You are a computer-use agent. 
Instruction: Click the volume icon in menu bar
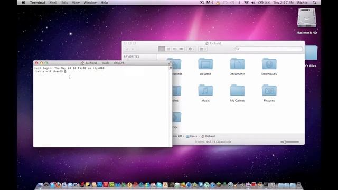(253, 3)
